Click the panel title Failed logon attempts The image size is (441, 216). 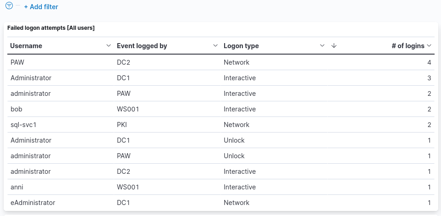51,28
